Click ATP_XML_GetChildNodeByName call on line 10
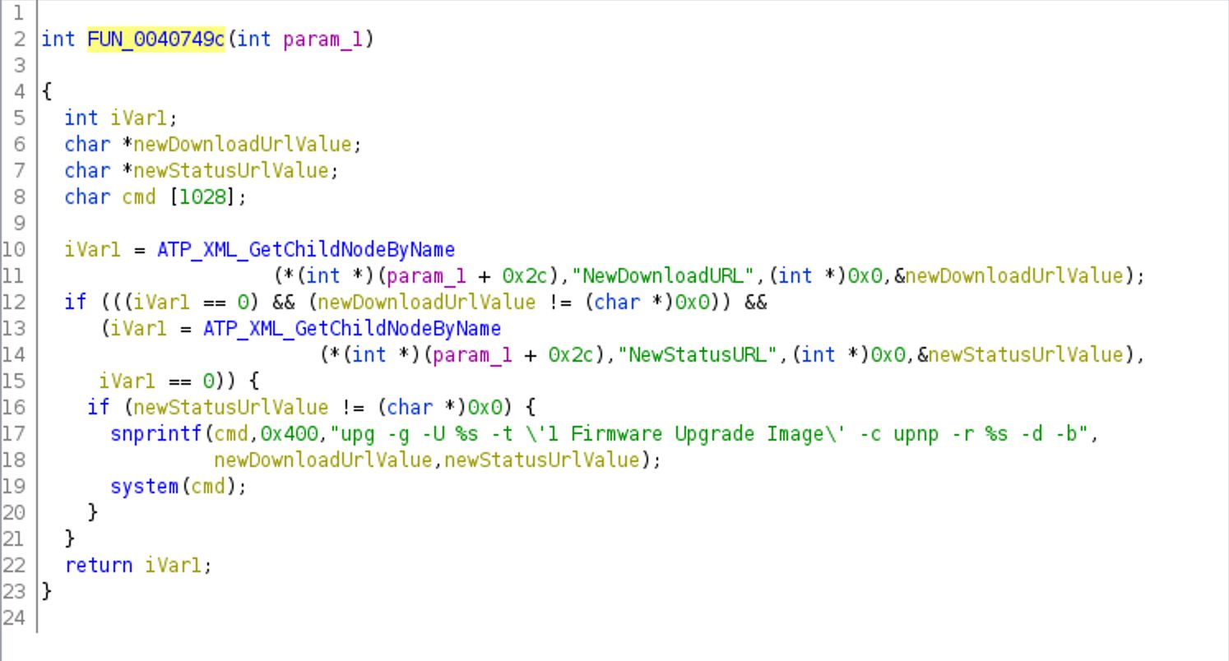This screenshot has height=661, width=1229. click(x=306, y=249)
